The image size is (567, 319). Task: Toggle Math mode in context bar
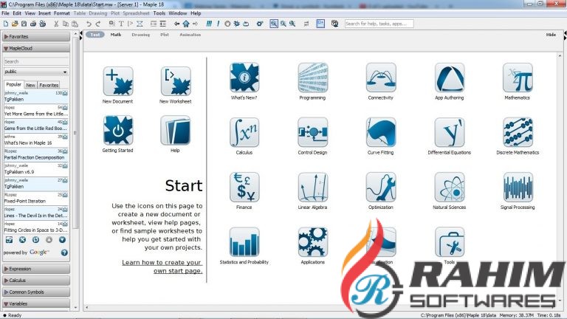[x=116, y=35]
